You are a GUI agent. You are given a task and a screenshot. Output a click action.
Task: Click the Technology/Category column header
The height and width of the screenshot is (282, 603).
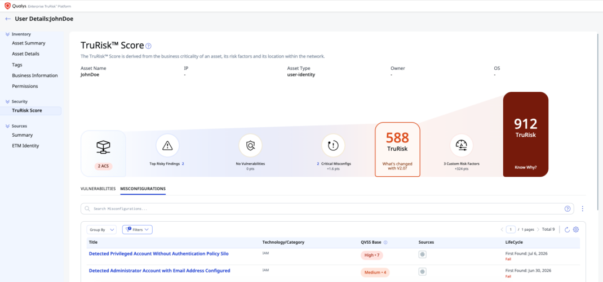[283, 243]
